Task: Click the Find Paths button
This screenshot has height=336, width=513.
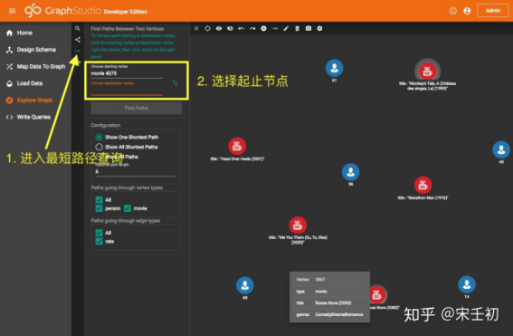Action: pos(137,108)
